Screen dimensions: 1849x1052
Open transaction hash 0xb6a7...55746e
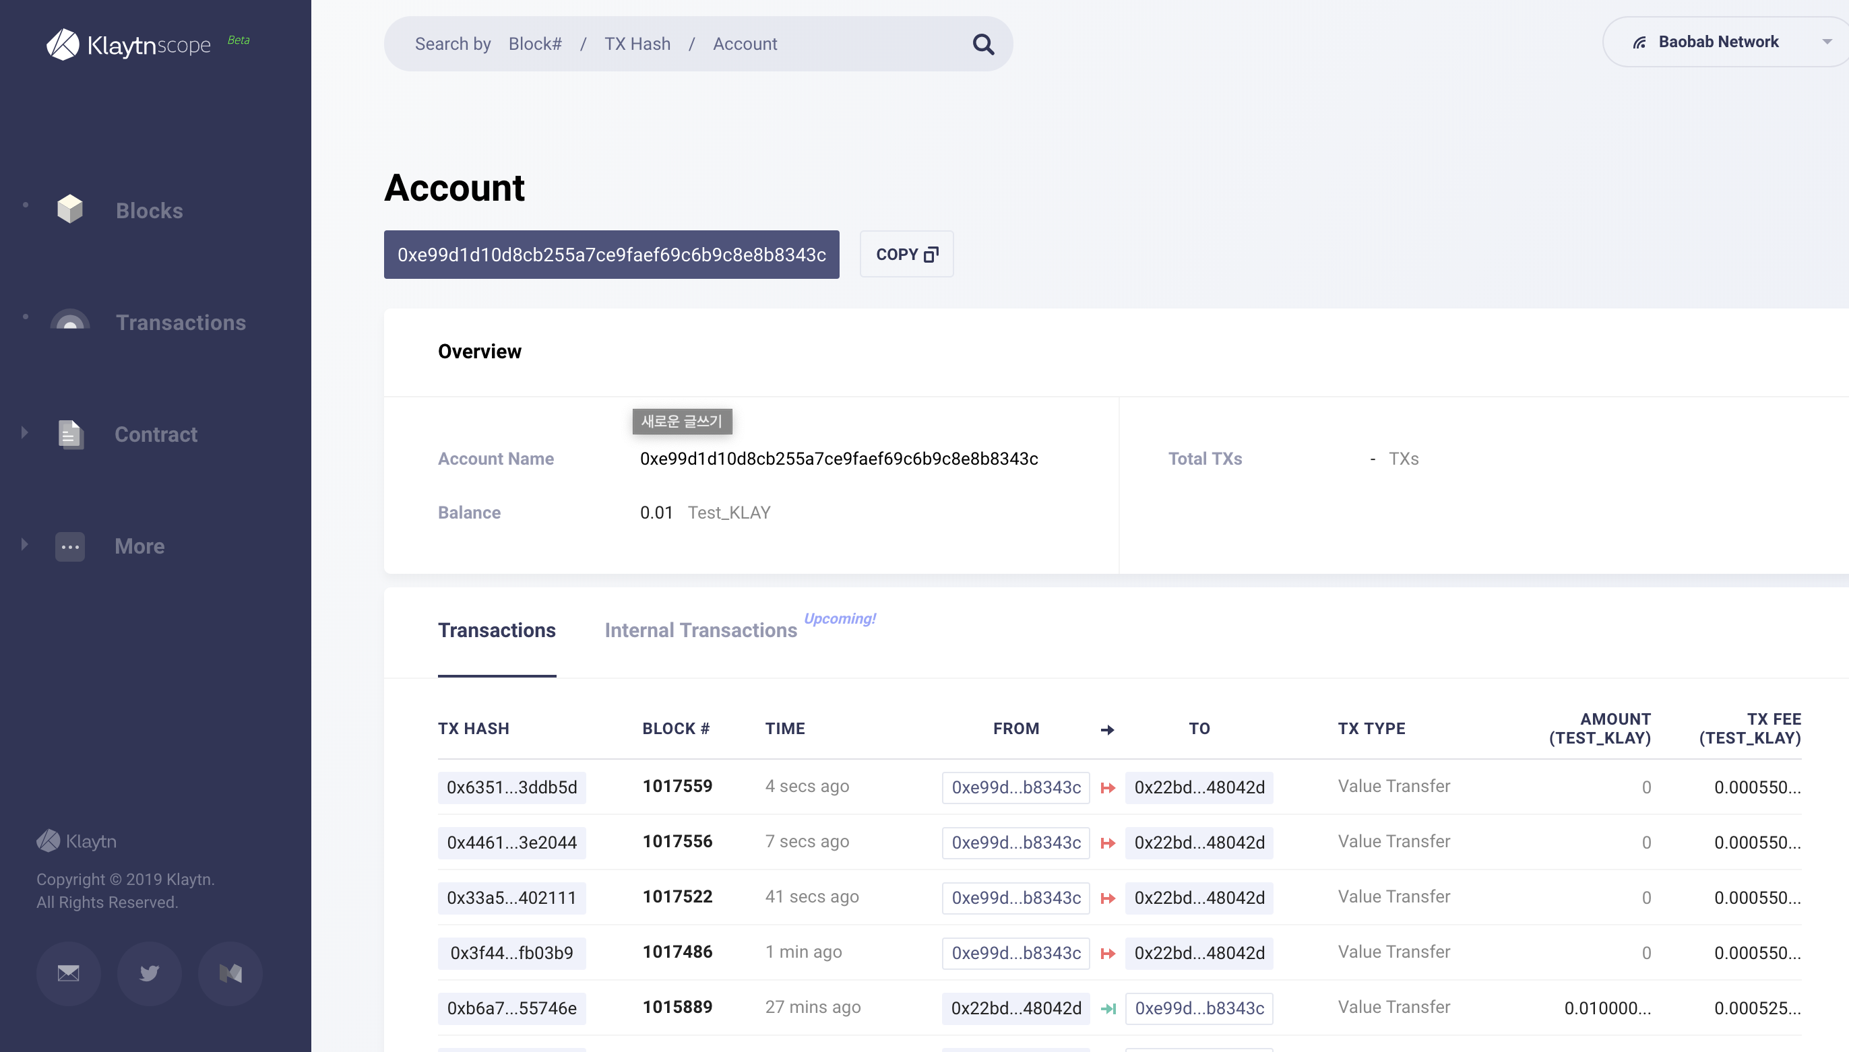511,1009
